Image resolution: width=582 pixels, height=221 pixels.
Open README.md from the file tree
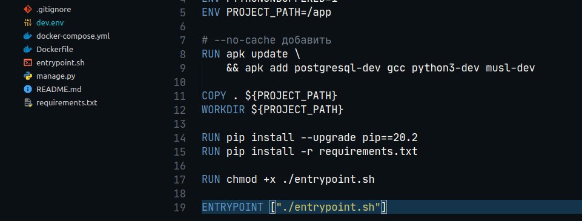(x=59, y=90)
